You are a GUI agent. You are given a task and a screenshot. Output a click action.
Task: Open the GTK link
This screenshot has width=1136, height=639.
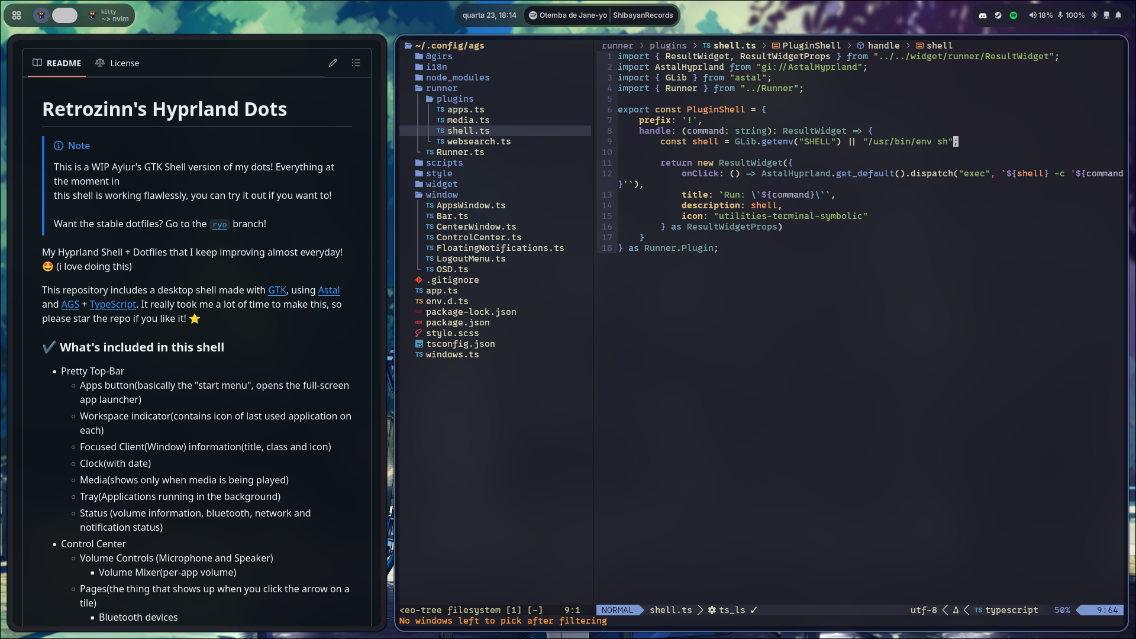point(277,290)
